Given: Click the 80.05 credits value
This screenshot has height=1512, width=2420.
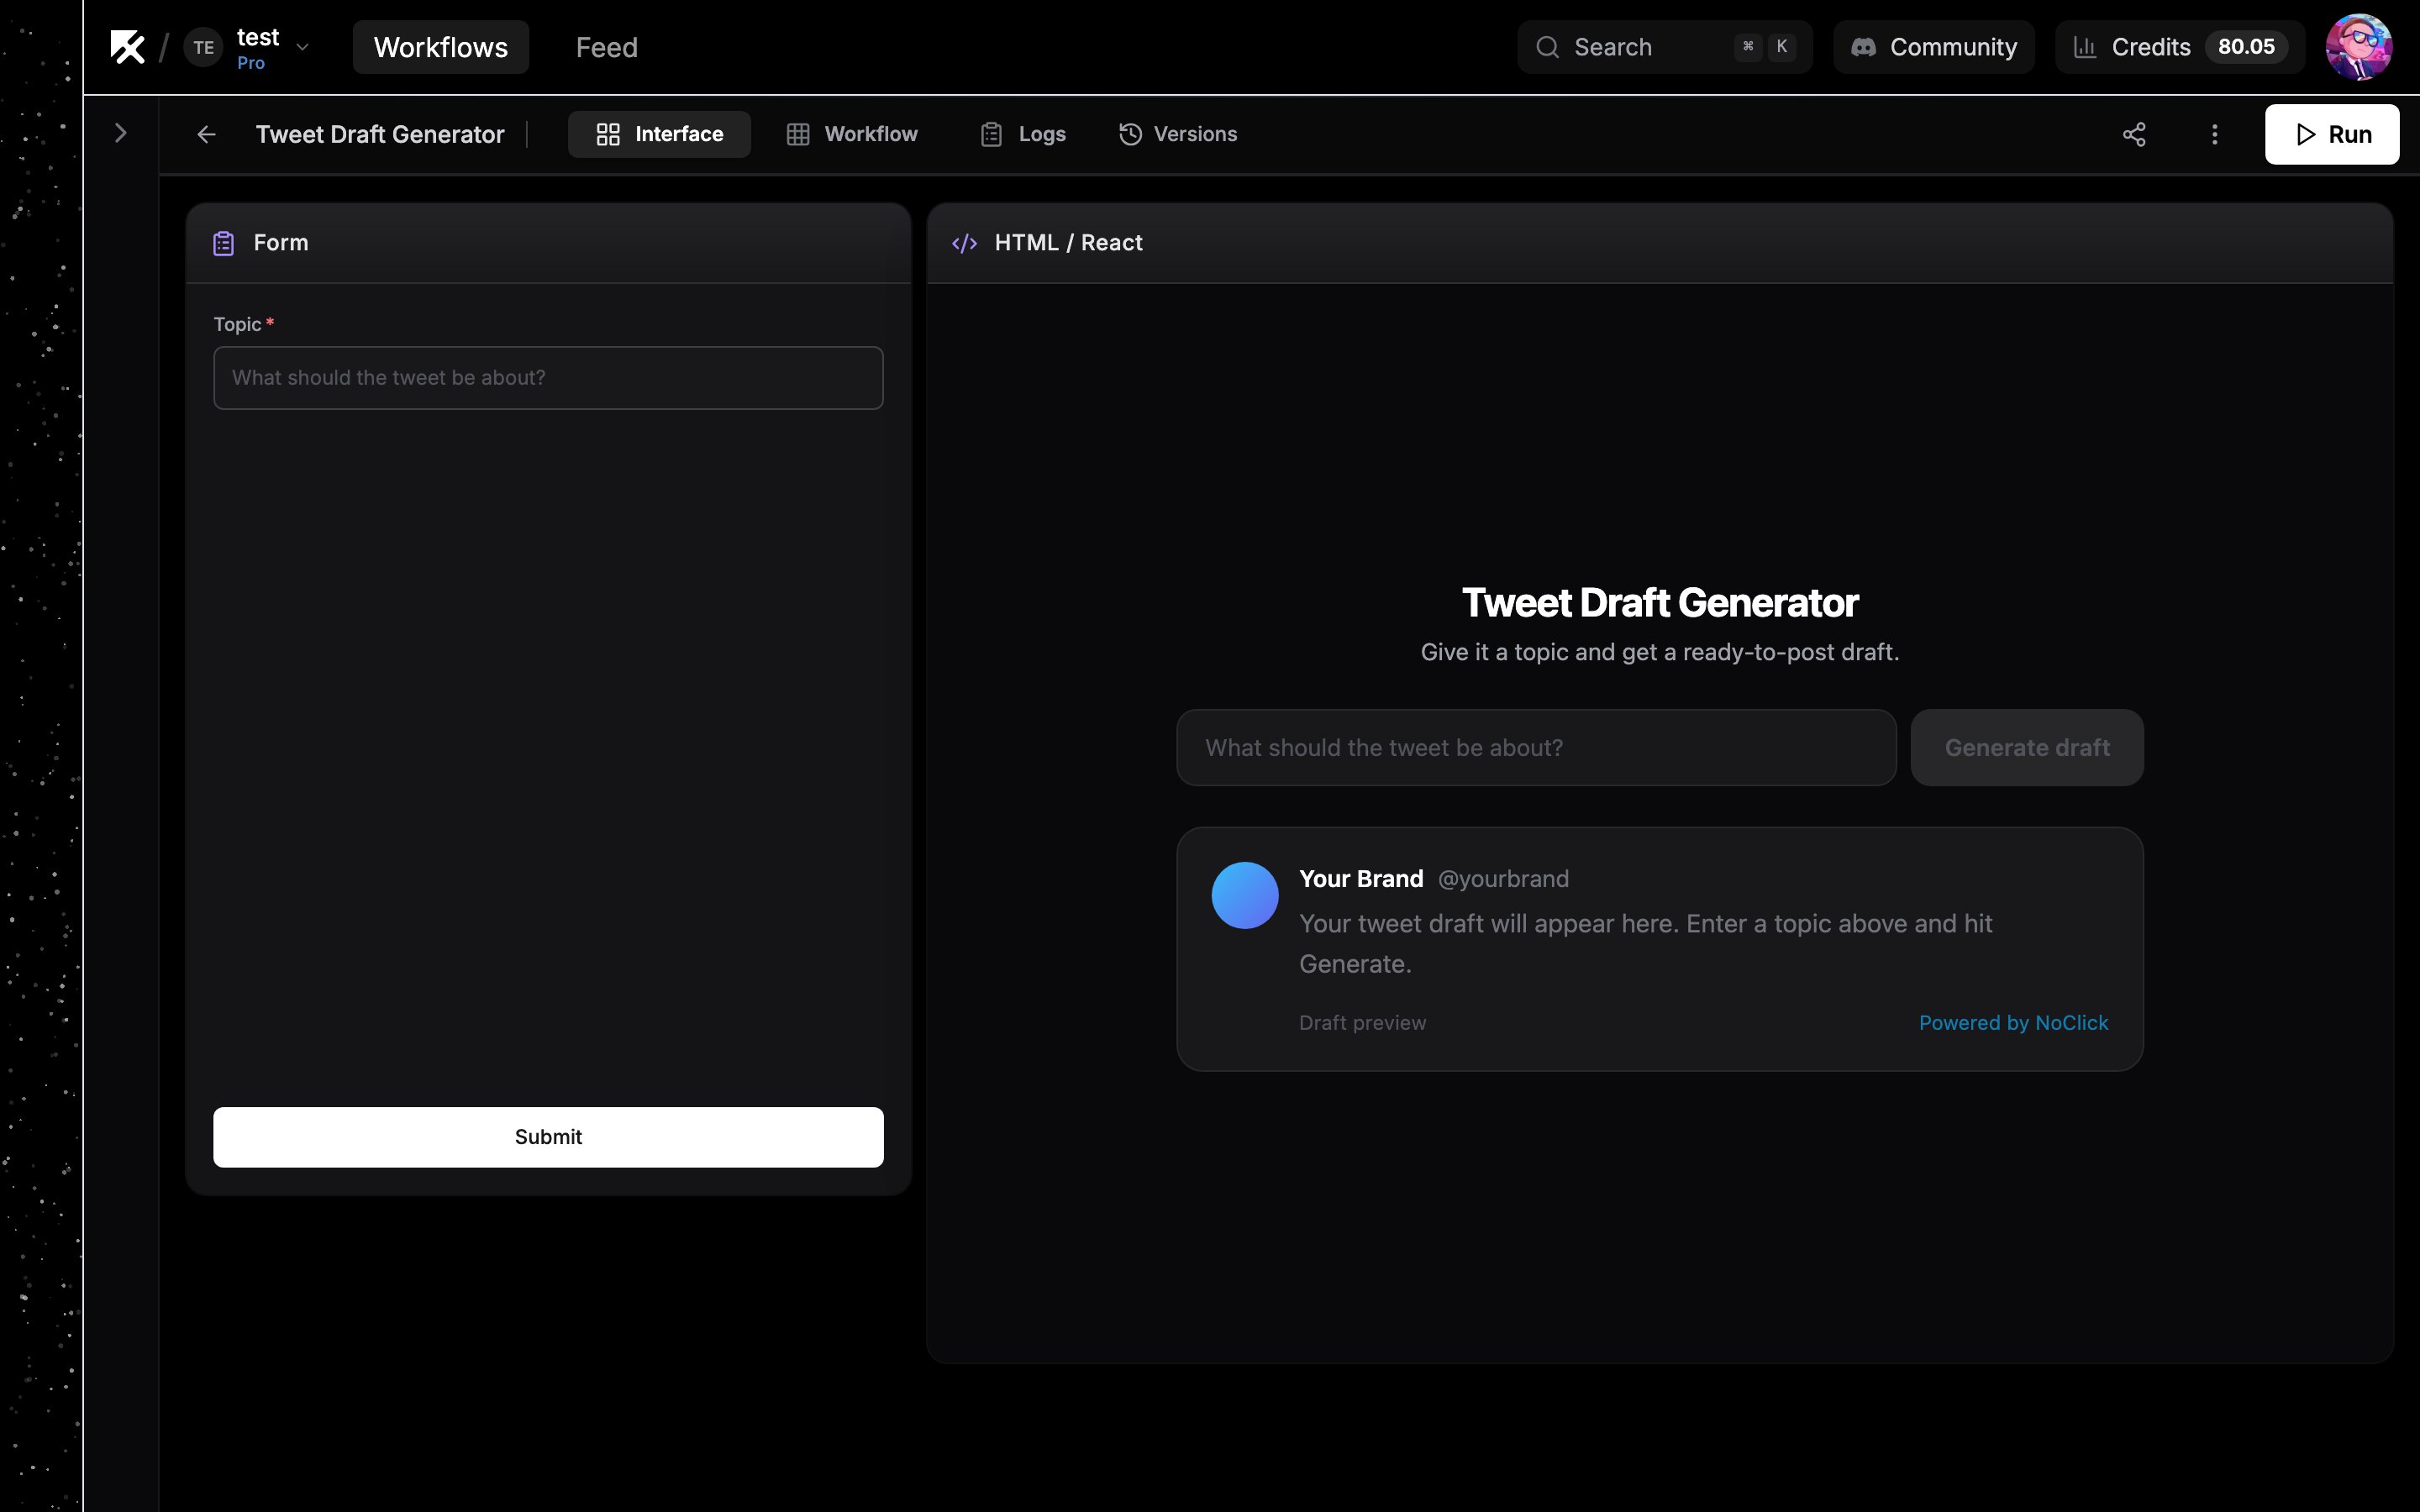Looking at the screenshot, I should coord(2246,47).
